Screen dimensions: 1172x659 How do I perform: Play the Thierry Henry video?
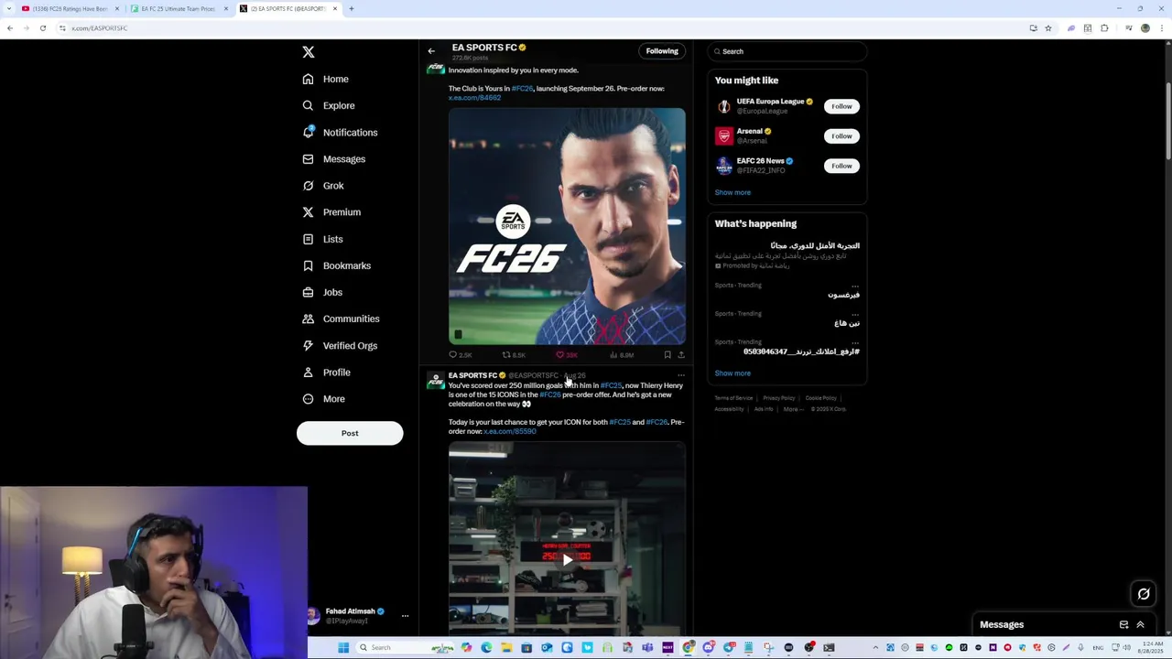tap(567, 559)
